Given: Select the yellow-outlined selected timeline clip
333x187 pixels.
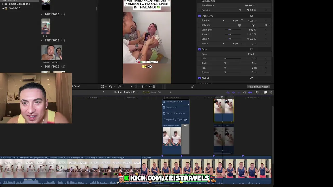Looking at the screenshot, I should [224, 110].
